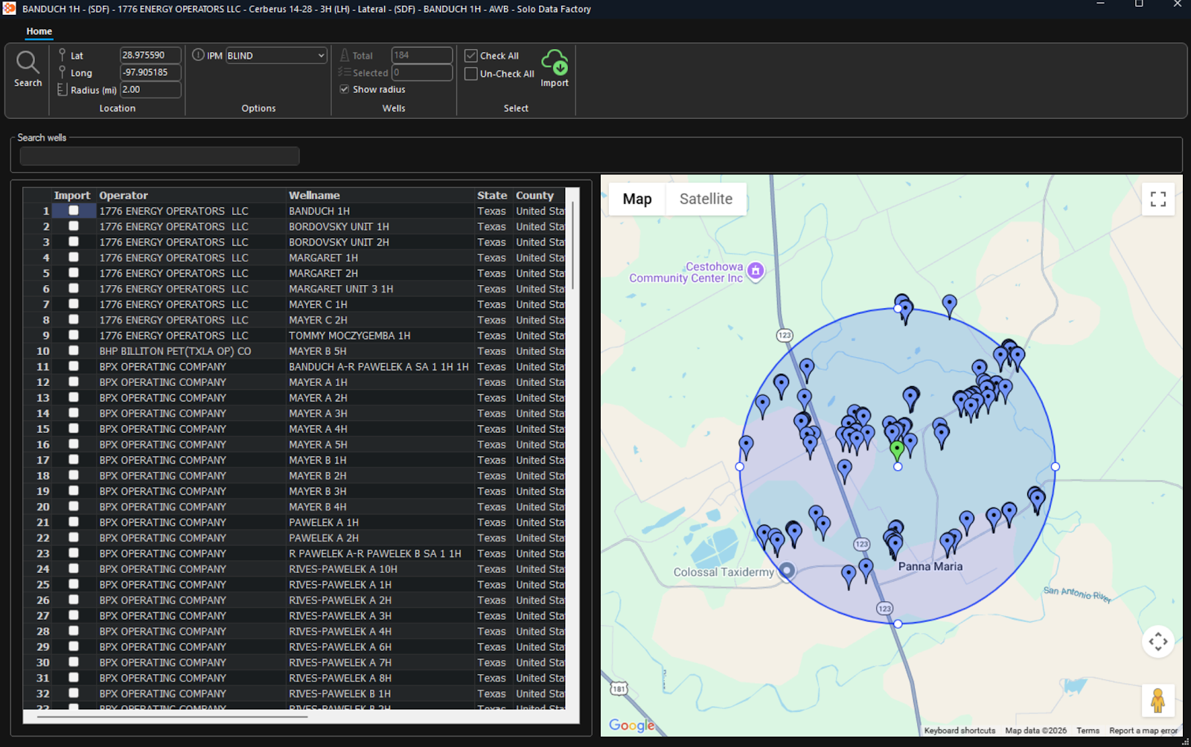Switch to Satellite map view
Screen dimensions: 1191x747
[706, 199]
